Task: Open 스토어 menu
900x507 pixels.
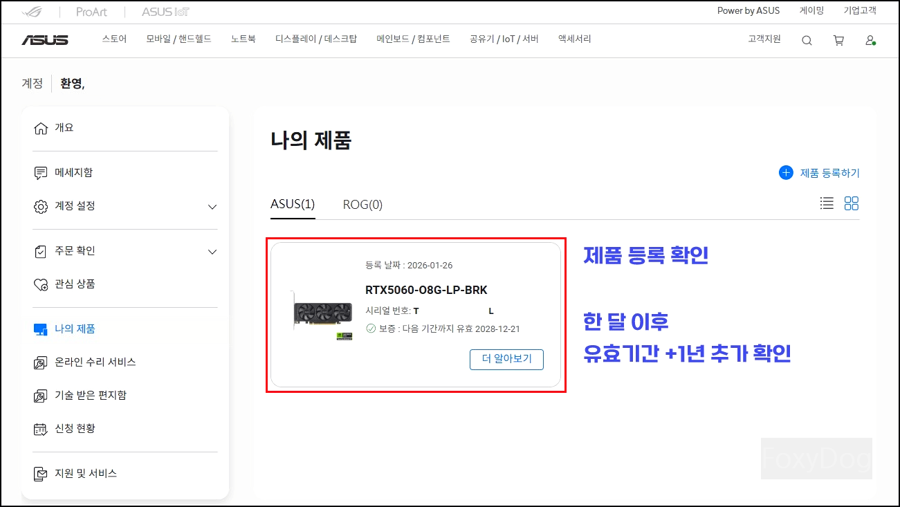Action: 114,39
